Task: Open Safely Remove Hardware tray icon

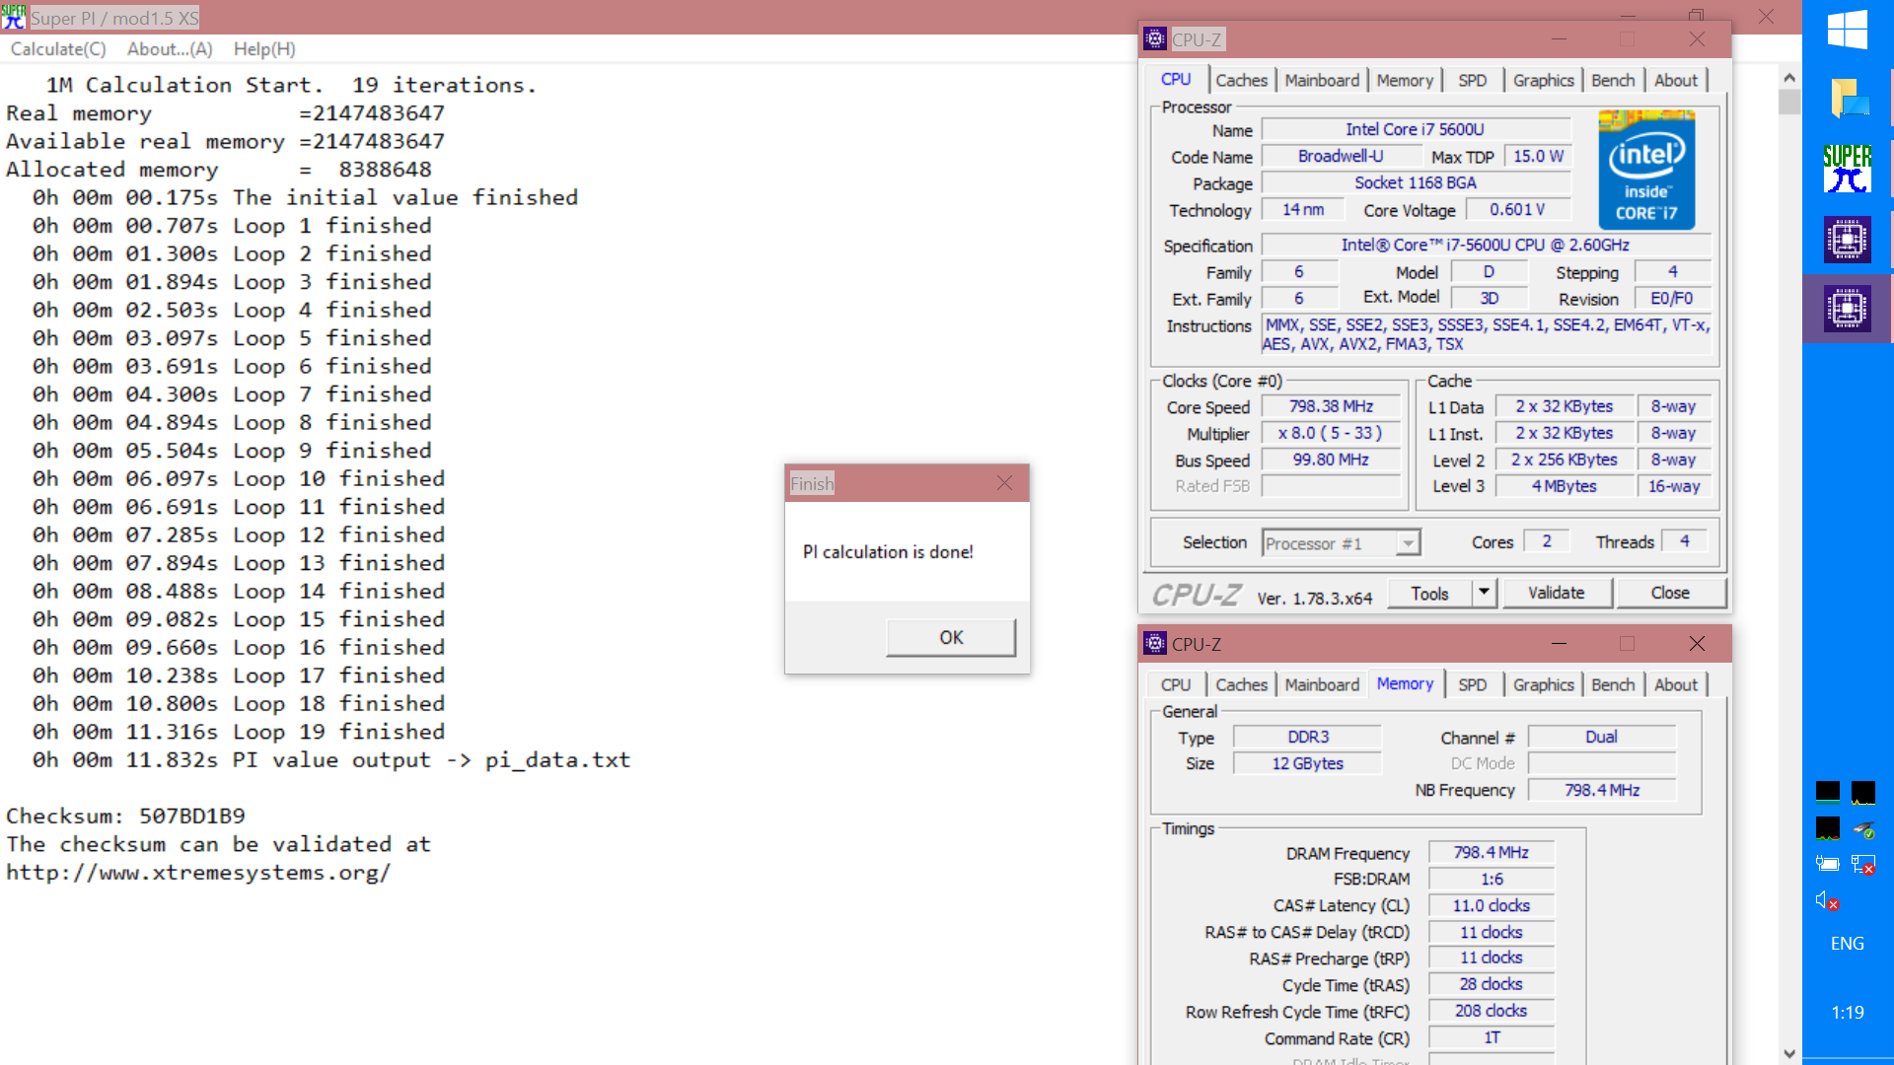Action: (x=1862, y=828)
